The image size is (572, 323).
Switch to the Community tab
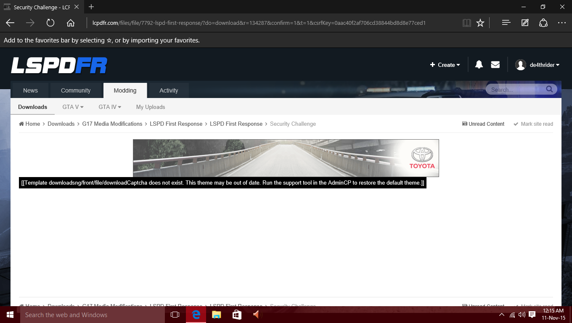tap(76, 90)
